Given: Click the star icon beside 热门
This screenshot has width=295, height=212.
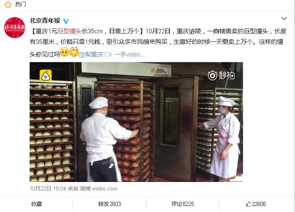Looking at the screenshot, I should click(8, 4).
